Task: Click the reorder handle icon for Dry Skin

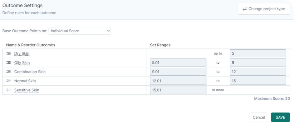Action: (x=8, y=53)
